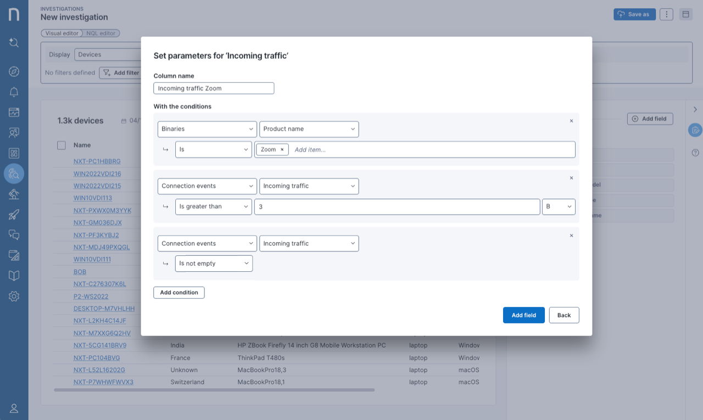Click the Add condition button

point(179,293)
